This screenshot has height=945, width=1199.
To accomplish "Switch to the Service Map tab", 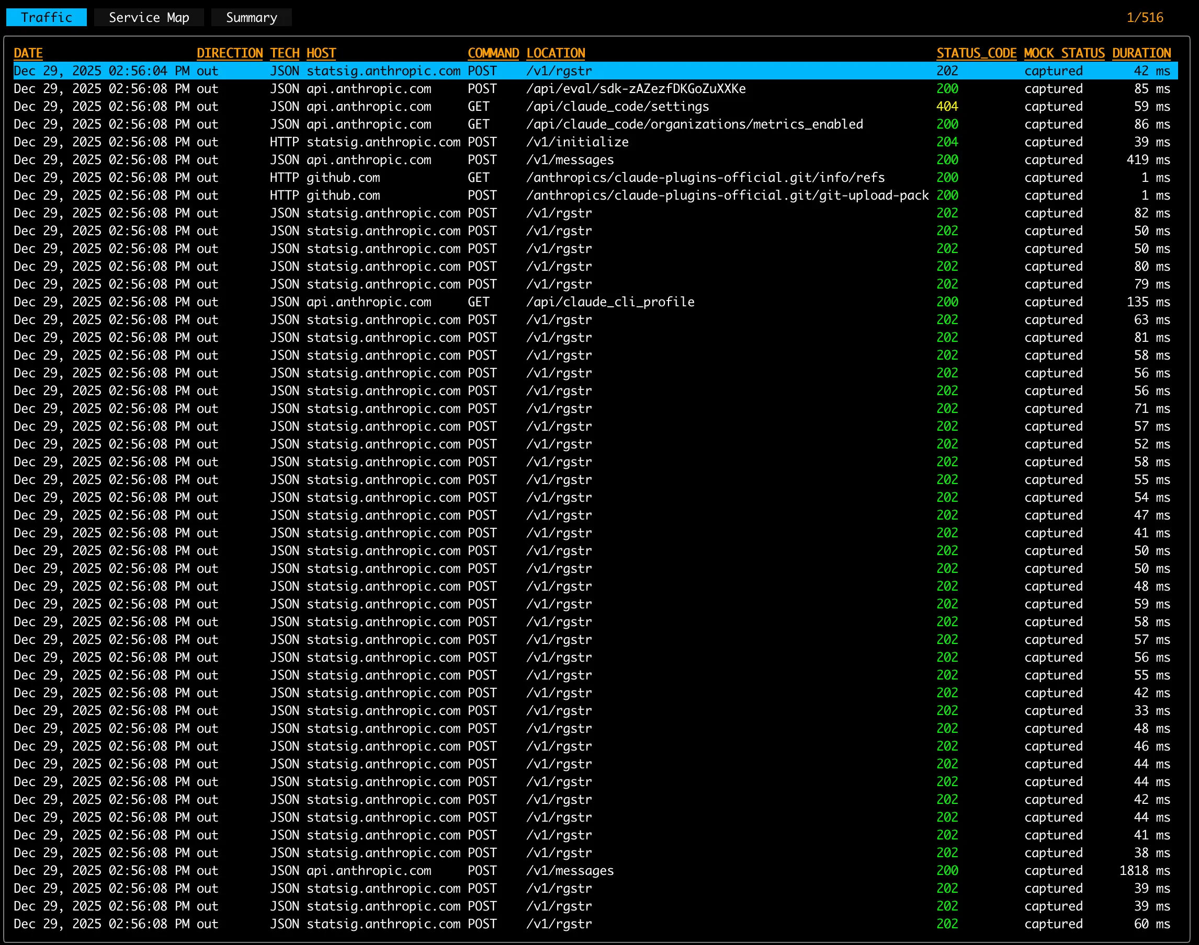I will point(149,17).
